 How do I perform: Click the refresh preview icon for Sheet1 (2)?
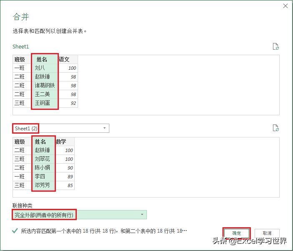coord(275,128)
